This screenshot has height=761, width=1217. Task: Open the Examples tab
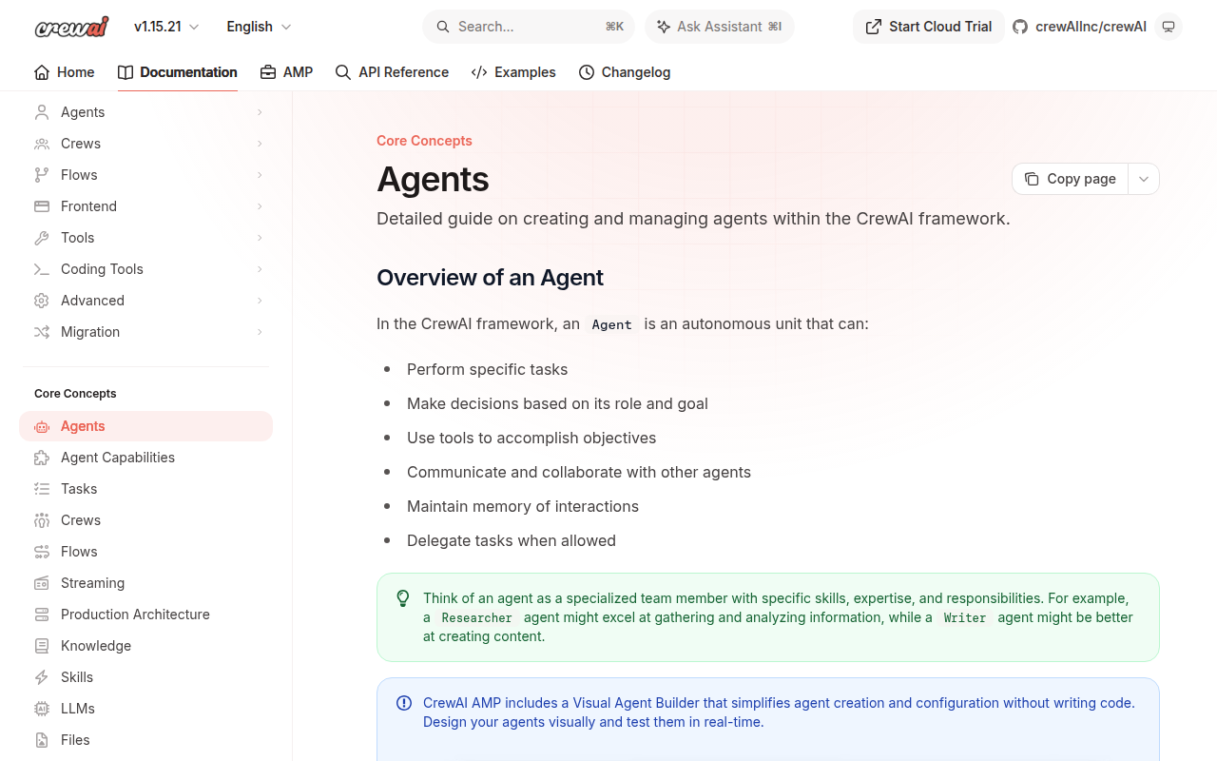coord(513,72)
